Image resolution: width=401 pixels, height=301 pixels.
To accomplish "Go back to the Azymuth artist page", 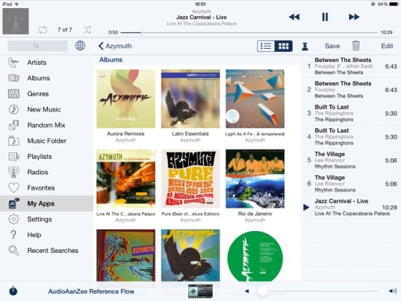I will click(x=115, y=46).
